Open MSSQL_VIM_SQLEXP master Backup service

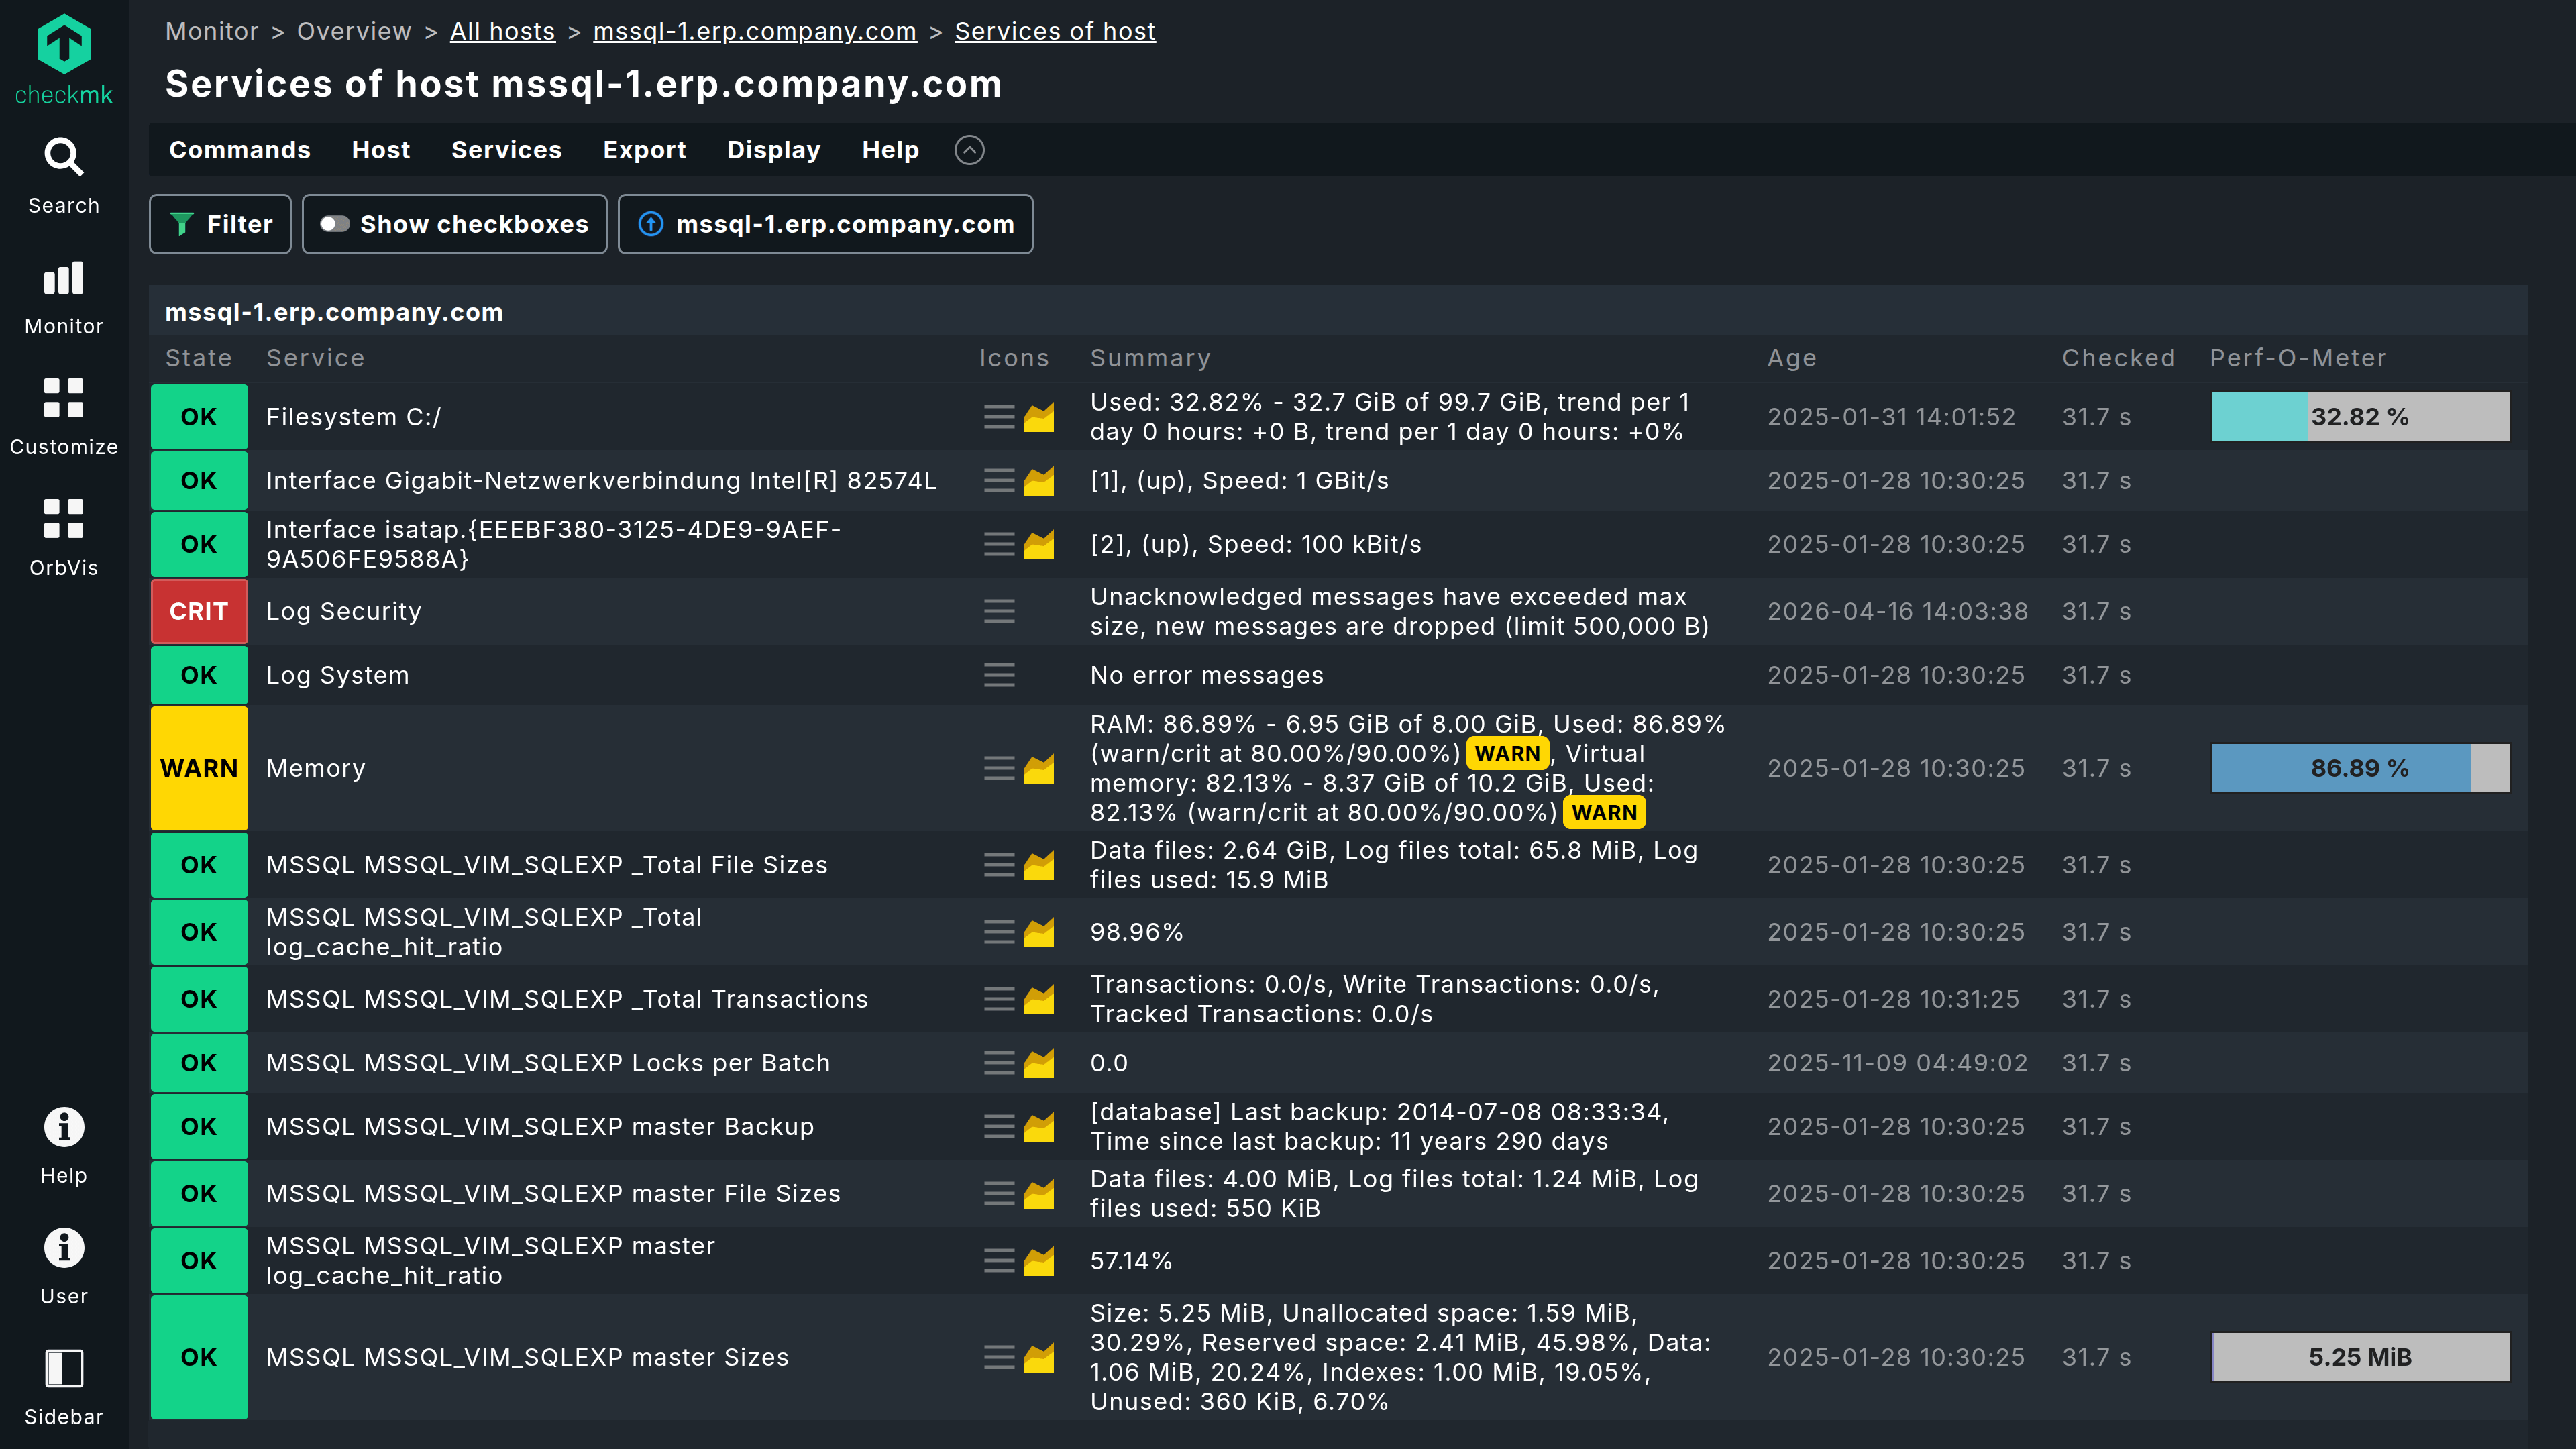[540, 1126]
